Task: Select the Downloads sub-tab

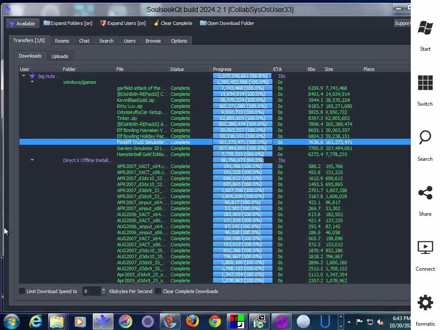Action: 30,56
